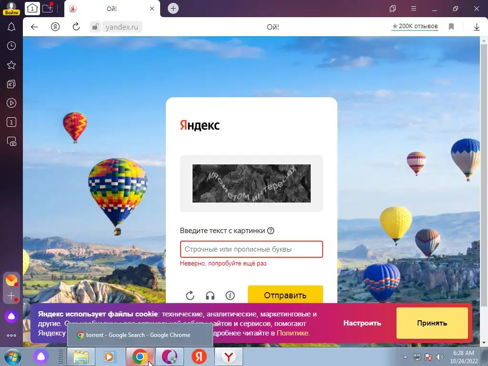Click the Yandex Я home button
Viewport: 488px width, 366px height.
55,27
